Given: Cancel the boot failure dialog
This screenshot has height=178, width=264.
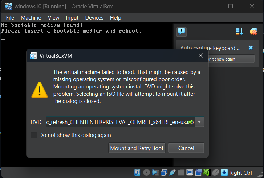Looking at the screenshot, I should click(186, 148).
